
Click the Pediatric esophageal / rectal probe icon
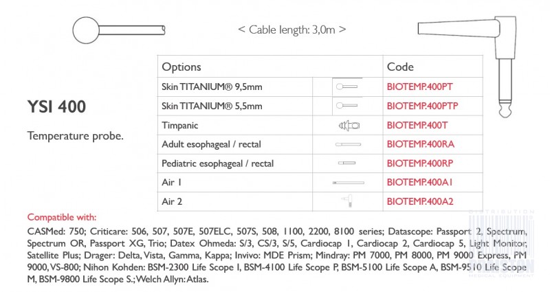click(346, 164)
